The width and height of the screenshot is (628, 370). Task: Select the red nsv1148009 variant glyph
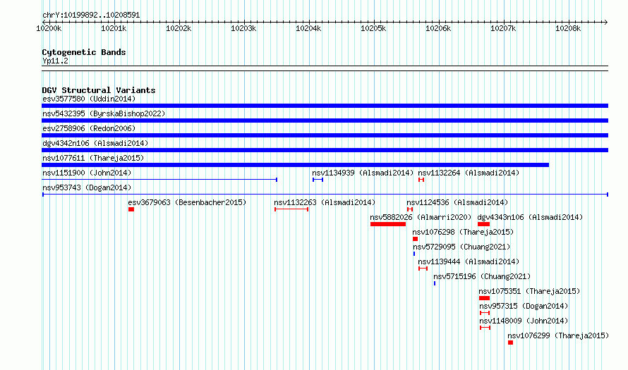pos(485,328)
